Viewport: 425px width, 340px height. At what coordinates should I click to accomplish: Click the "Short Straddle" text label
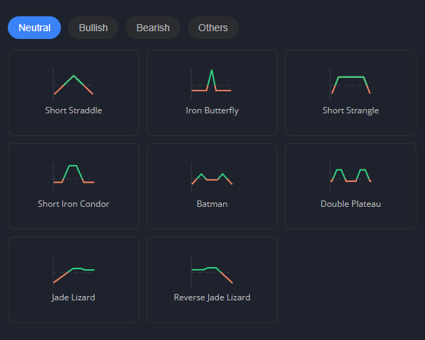74,110
